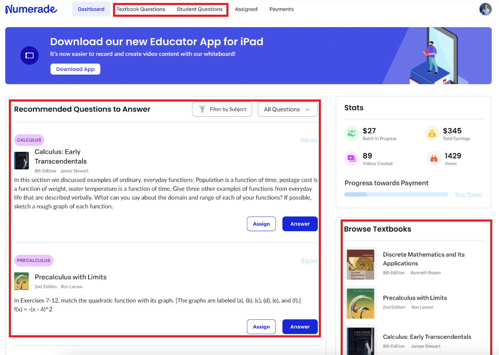This screenshot has width=499, height=355.
Task: Switch to the Student Questions tab
Action: [x=200, y=9]
